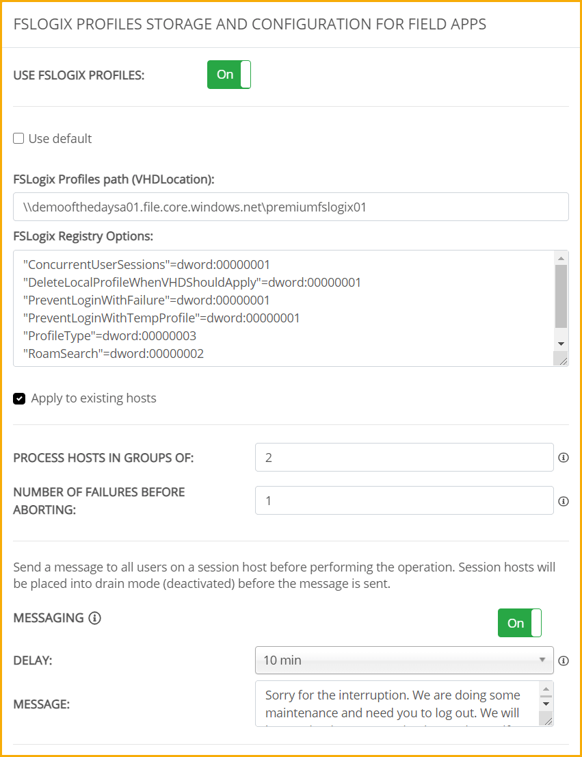Click the FSLogix Profiles path input field
Image resolution: width=582 pixels, height=757 pixels.
click(x=291, y=207)
